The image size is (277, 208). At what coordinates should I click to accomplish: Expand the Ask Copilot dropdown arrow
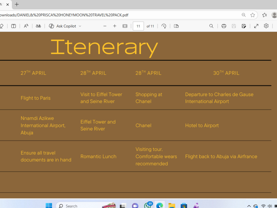[80, 26]
